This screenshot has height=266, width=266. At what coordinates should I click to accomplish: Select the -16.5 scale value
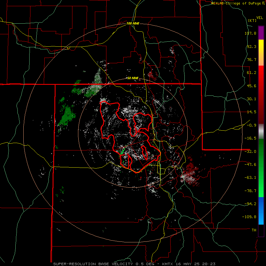tap(250, 138)
